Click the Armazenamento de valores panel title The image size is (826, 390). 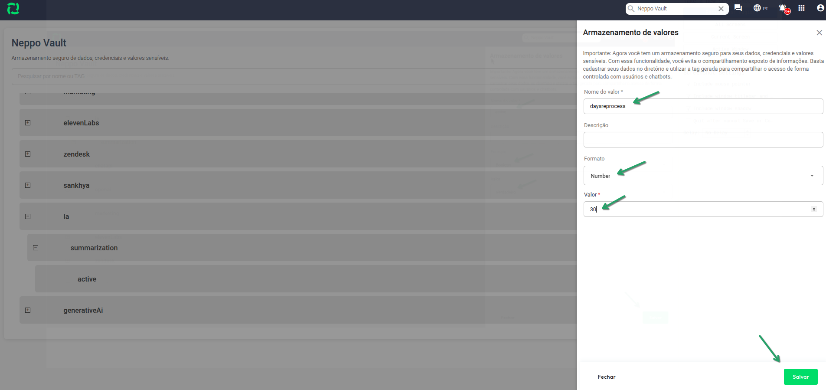tap(630, 33)
